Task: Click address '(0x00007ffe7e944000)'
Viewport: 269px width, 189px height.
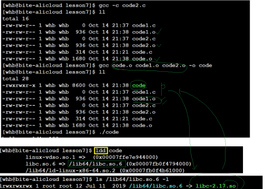Action: [x=125, y=157]
